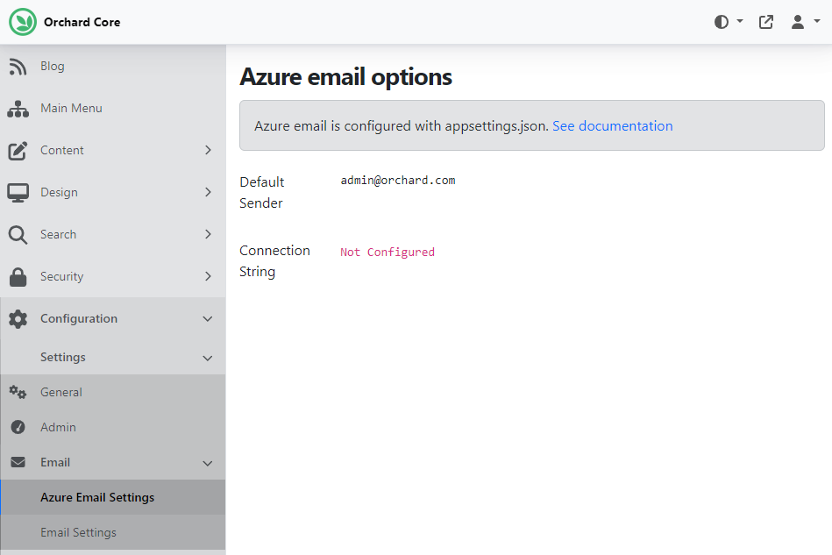832x555 pixels.
Task: Click the Email envelope icon
Action: pyautogui.click(x=18, y=462)
